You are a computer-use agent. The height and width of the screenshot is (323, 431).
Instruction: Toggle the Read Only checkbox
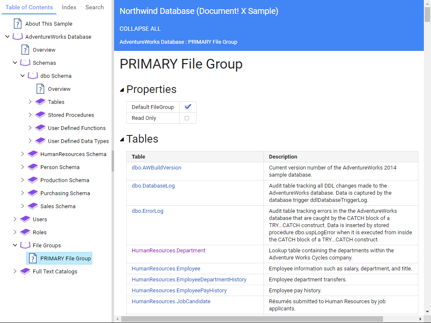(187, 118)
